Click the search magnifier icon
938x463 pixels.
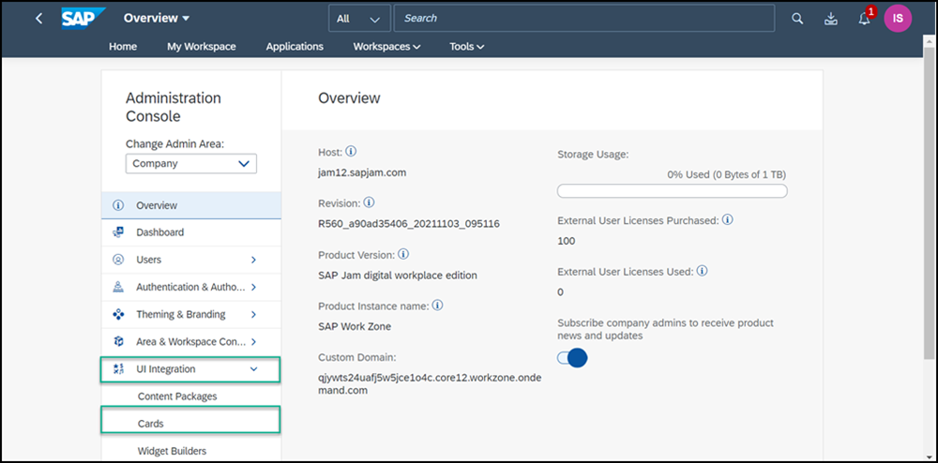(x=796, y=19)
